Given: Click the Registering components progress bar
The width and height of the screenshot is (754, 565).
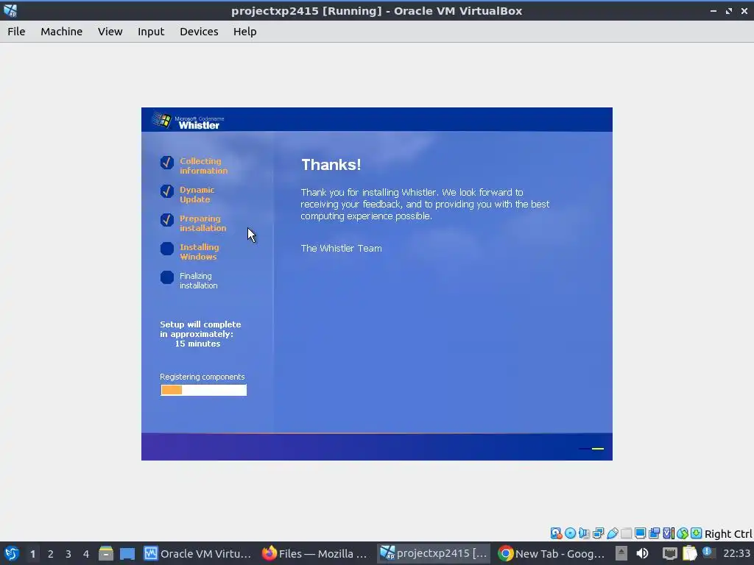Looking at the screenshot, I should (x=203, y=390).
